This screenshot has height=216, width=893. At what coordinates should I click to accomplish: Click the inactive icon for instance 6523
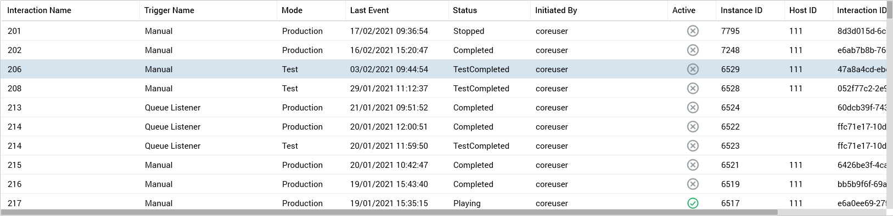(x=693, y=146)
